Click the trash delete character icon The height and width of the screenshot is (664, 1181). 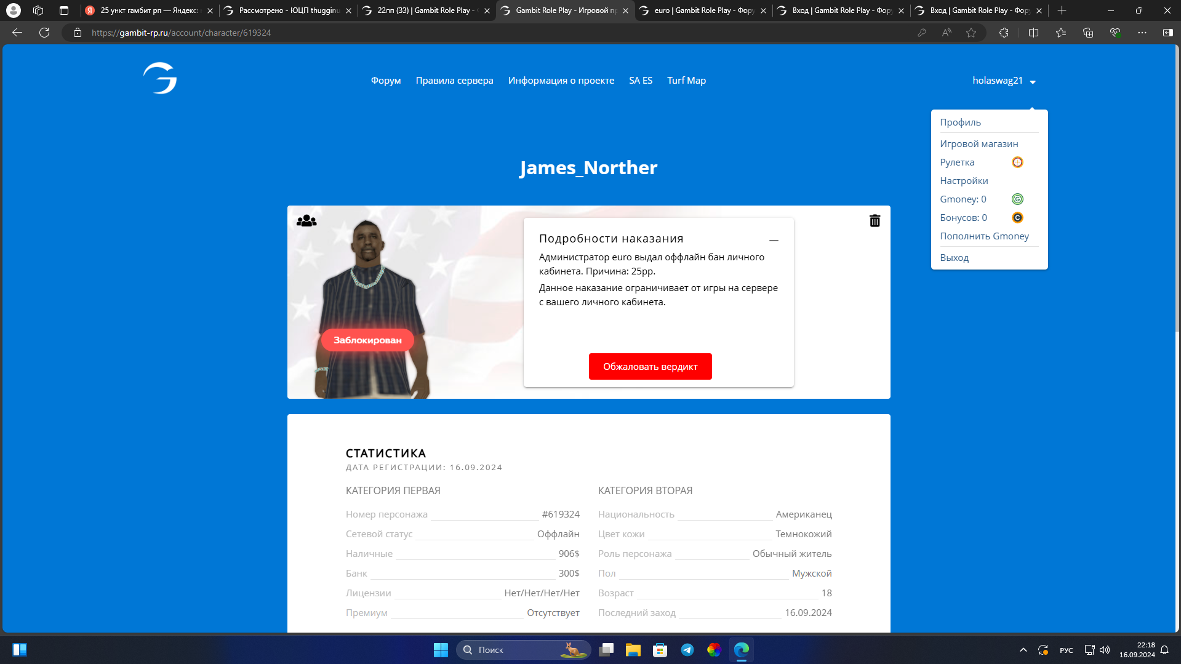(875, 221)
